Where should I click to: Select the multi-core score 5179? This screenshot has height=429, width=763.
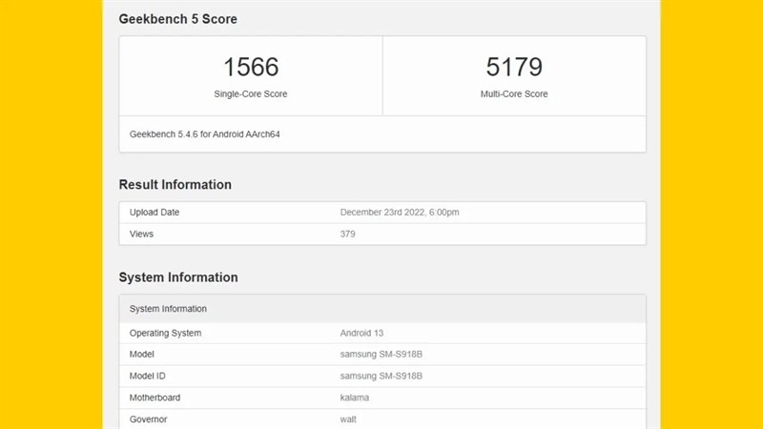(x=514, y=67)
